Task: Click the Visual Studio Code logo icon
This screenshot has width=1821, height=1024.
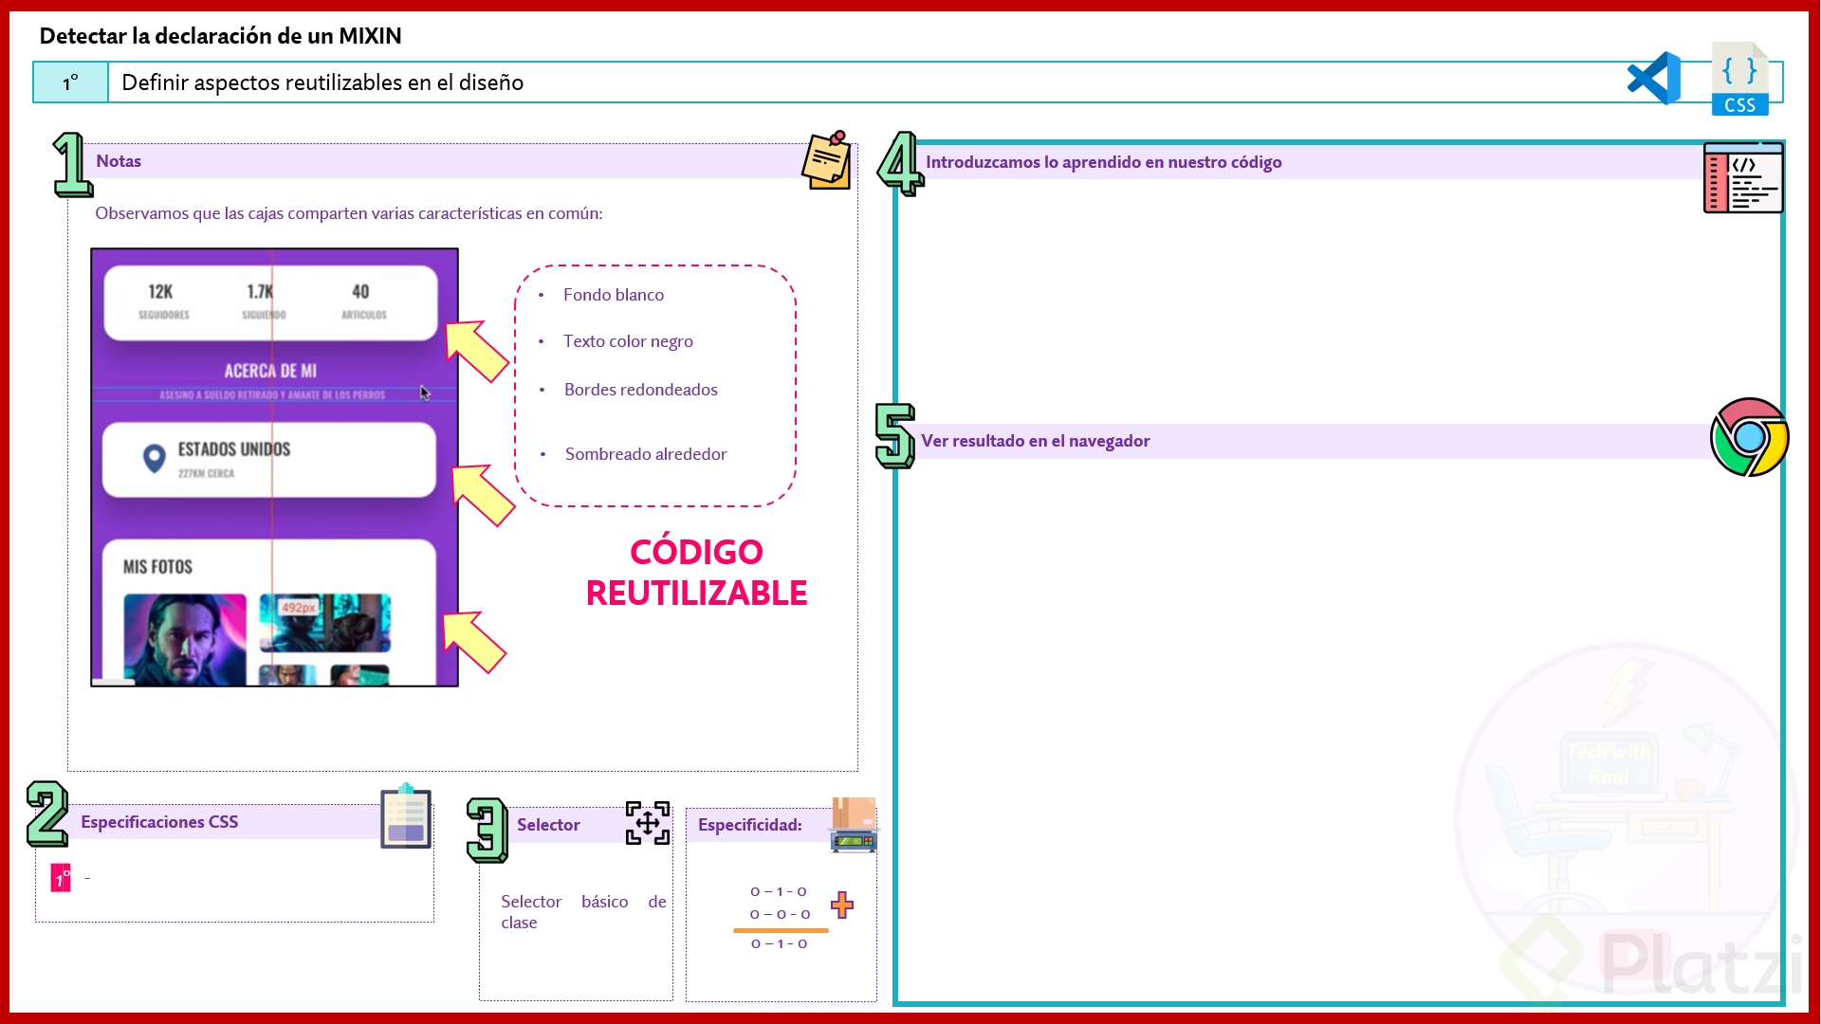Action: pyautogui.click(x=1654, y=79)
